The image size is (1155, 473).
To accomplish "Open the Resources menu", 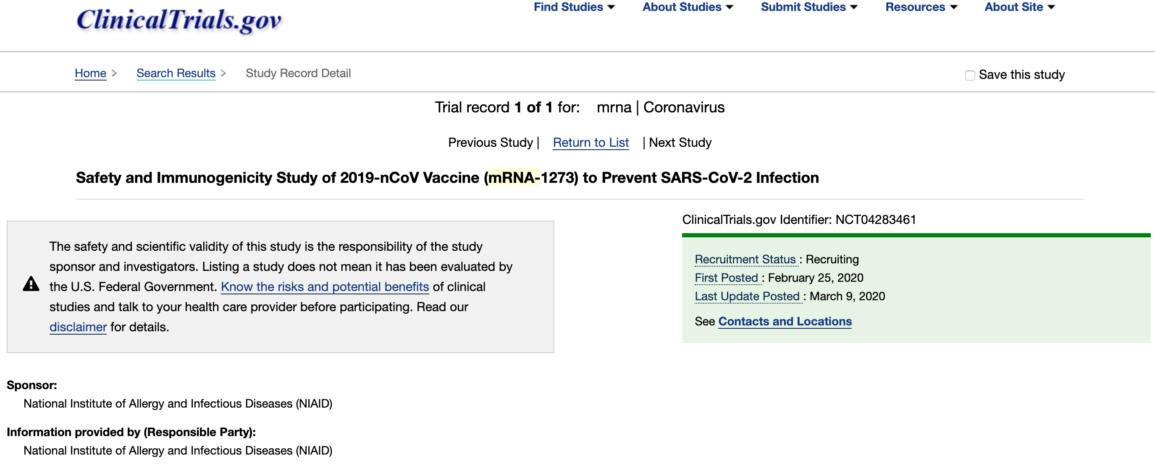I will click(921, 7).
